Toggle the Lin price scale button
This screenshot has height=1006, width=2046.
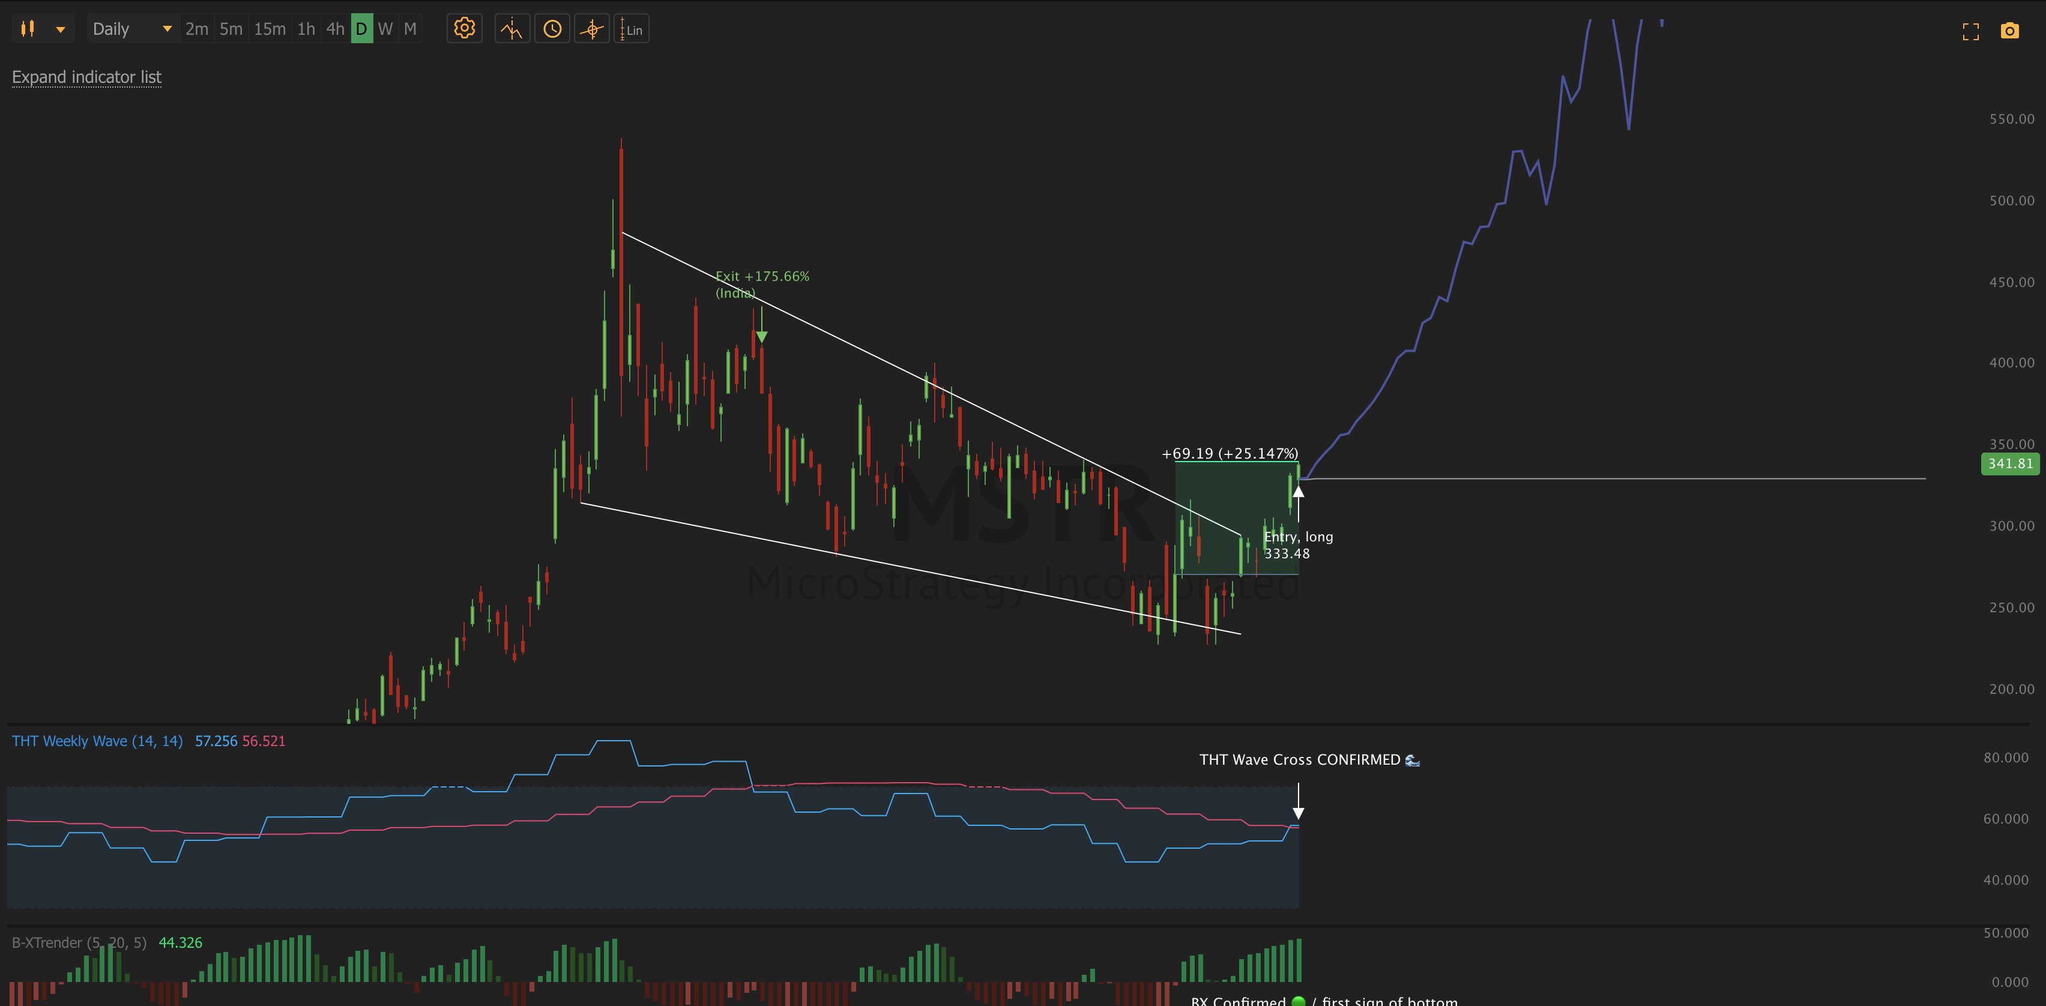(632, 29)
